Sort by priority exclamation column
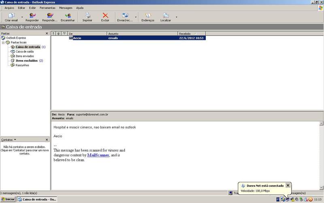The height and width of the screenshot is (203, 324). (53, 34)
